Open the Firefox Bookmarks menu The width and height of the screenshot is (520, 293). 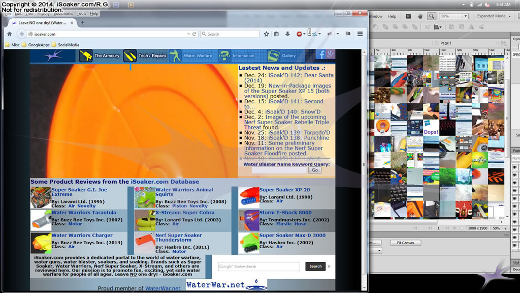click(x=63, y=14)
